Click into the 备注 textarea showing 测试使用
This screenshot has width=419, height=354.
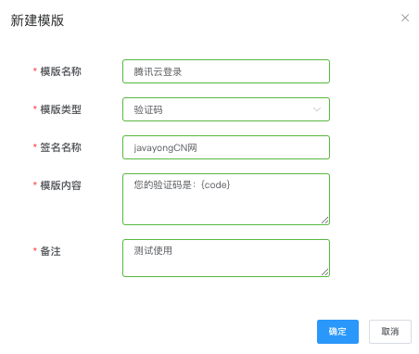pos(226,258)
